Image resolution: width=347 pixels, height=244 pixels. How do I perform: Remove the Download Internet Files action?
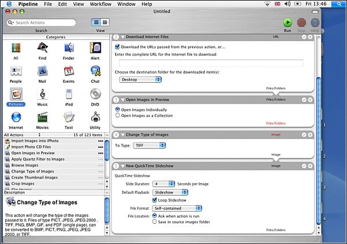(310, 37)
